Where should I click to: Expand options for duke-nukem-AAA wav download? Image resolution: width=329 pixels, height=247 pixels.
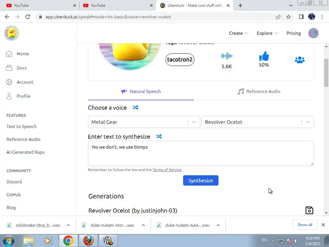click(218, 225)
